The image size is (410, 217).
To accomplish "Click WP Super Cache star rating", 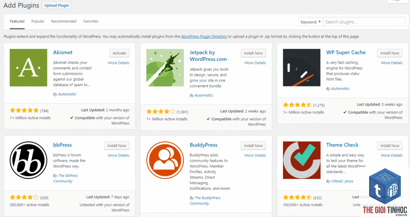I will [297, 105].
